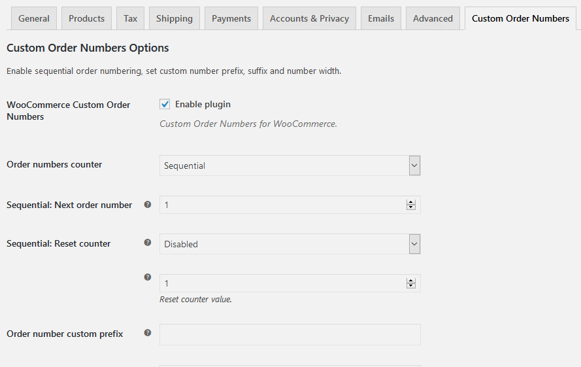
Task: Focus the Sequential Next order number field
Action: pyautogui.click(x=281, y=205)
